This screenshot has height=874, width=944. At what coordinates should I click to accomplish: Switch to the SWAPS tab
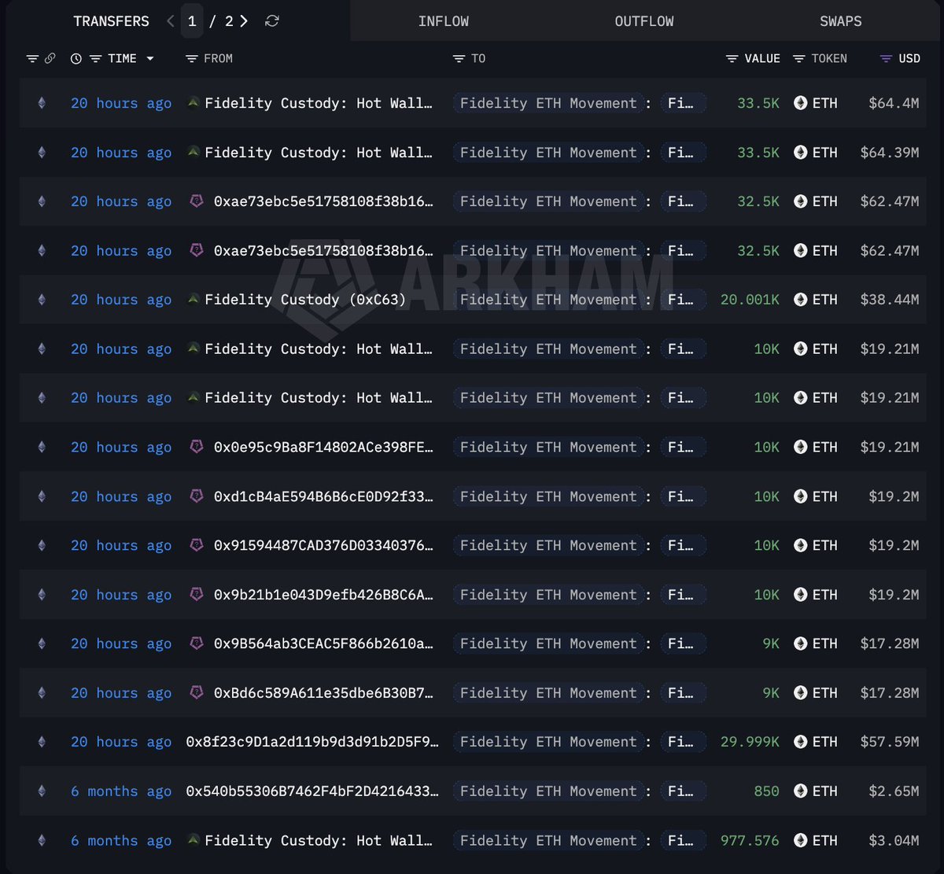pyautogui.click(x=841, y=21)
